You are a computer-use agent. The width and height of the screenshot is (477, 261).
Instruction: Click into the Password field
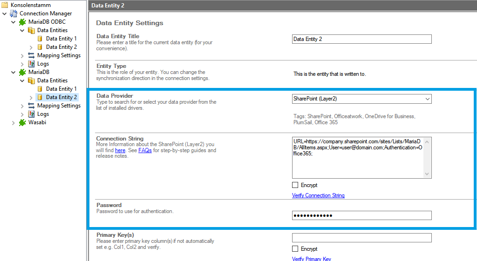[x=361, y=215]
